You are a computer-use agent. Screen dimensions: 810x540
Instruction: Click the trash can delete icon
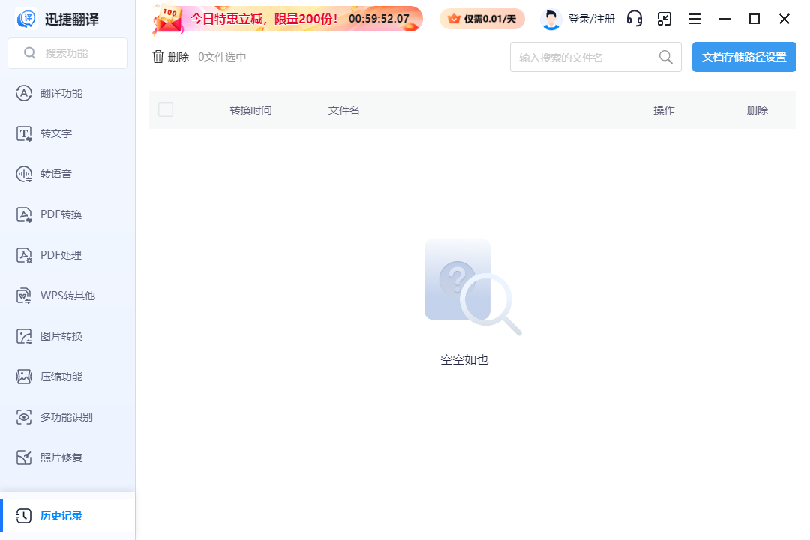tap(158, 57)
